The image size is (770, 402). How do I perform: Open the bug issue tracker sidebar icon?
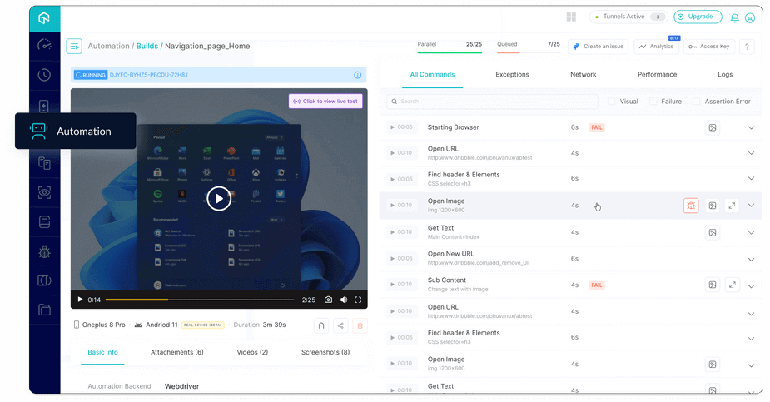coord(44,252)
